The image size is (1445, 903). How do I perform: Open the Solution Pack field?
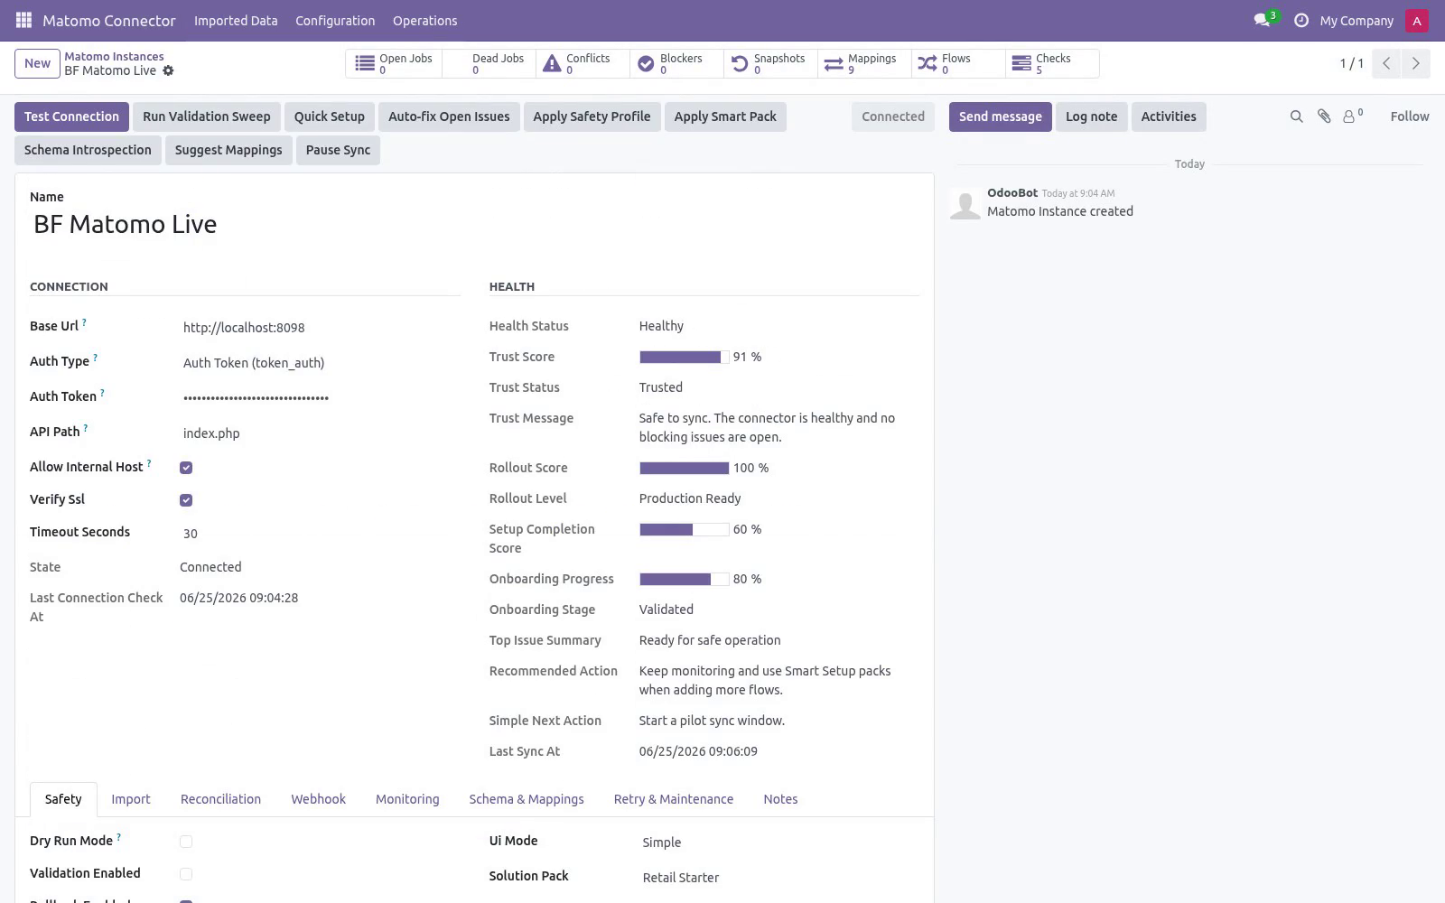(779, 878)
